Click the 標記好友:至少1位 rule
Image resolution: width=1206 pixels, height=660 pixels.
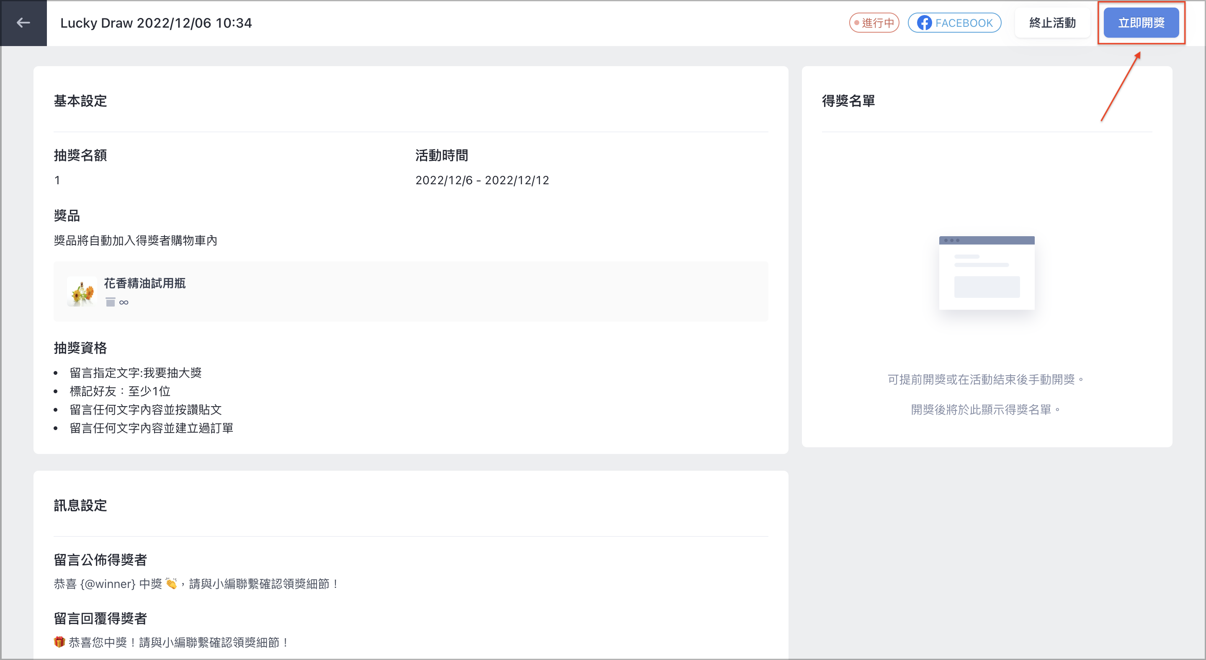120,391
